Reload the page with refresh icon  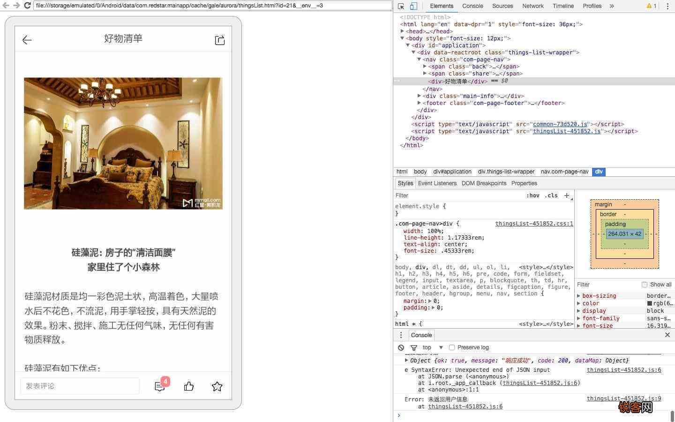27,6
